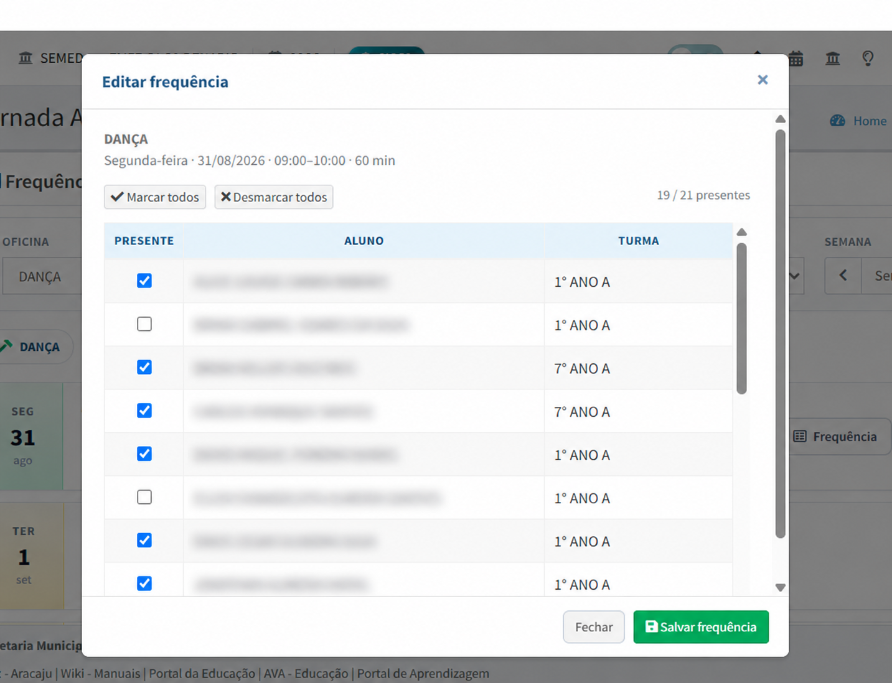This screenshot has width=892, height=683.
Task: Close the Editar frequência dialog with X
Action: [763, 80]
